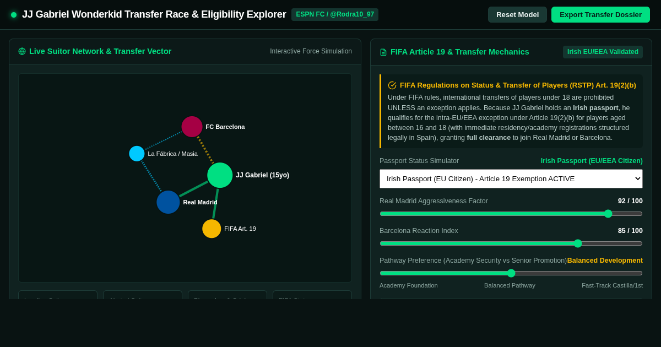Click the Balanced Development value text

coord(605,261)
